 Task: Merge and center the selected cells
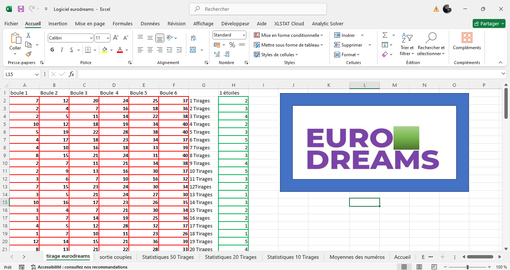pos(193,50)
